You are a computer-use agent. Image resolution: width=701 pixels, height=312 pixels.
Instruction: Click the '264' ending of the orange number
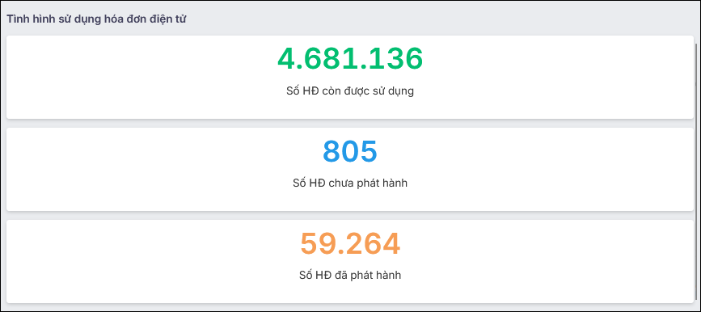click(x=373, y=243)
